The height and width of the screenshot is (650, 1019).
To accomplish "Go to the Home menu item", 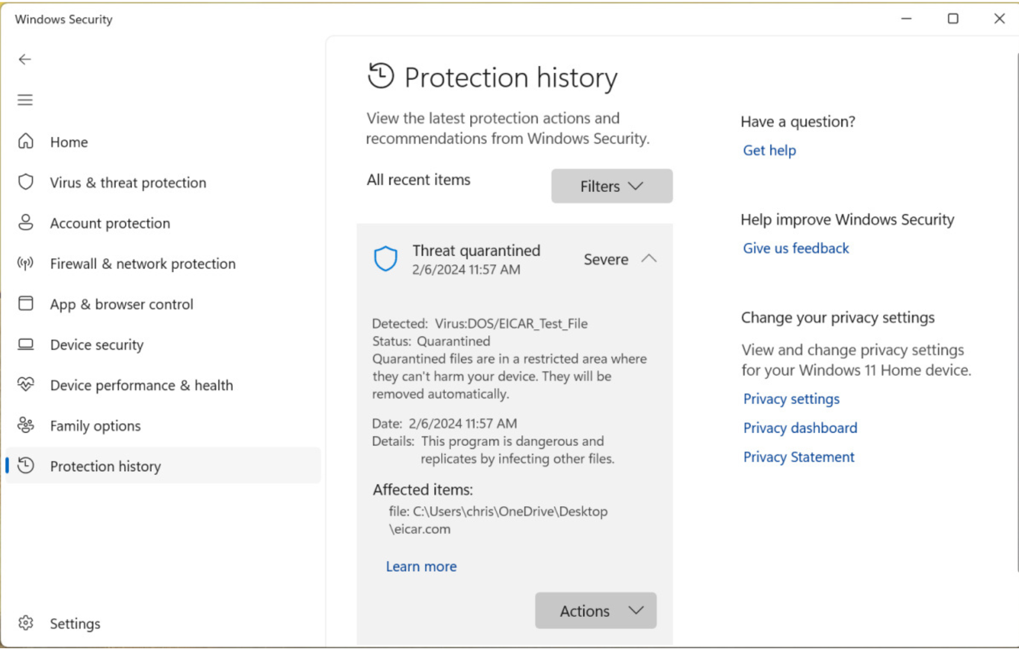I will coord(69,142).
